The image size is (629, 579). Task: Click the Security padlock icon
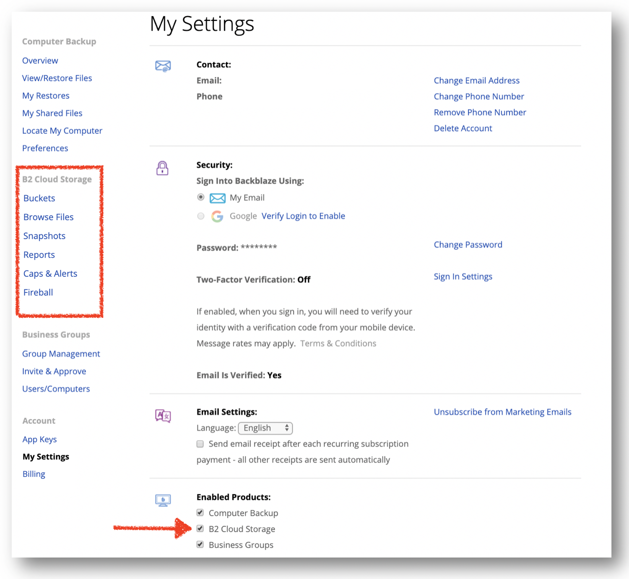pos(162,168)
